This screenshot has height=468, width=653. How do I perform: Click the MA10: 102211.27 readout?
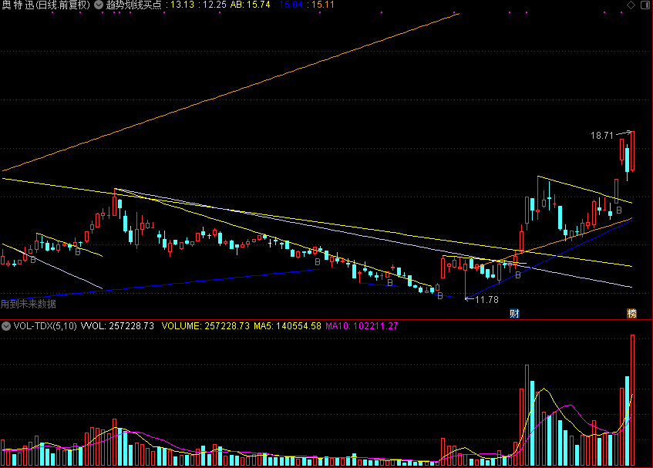[x=362, y=326]
